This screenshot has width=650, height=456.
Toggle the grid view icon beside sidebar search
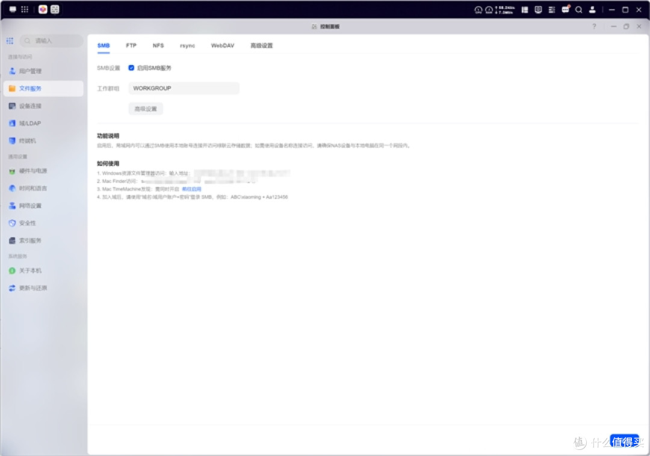[10, 40]
